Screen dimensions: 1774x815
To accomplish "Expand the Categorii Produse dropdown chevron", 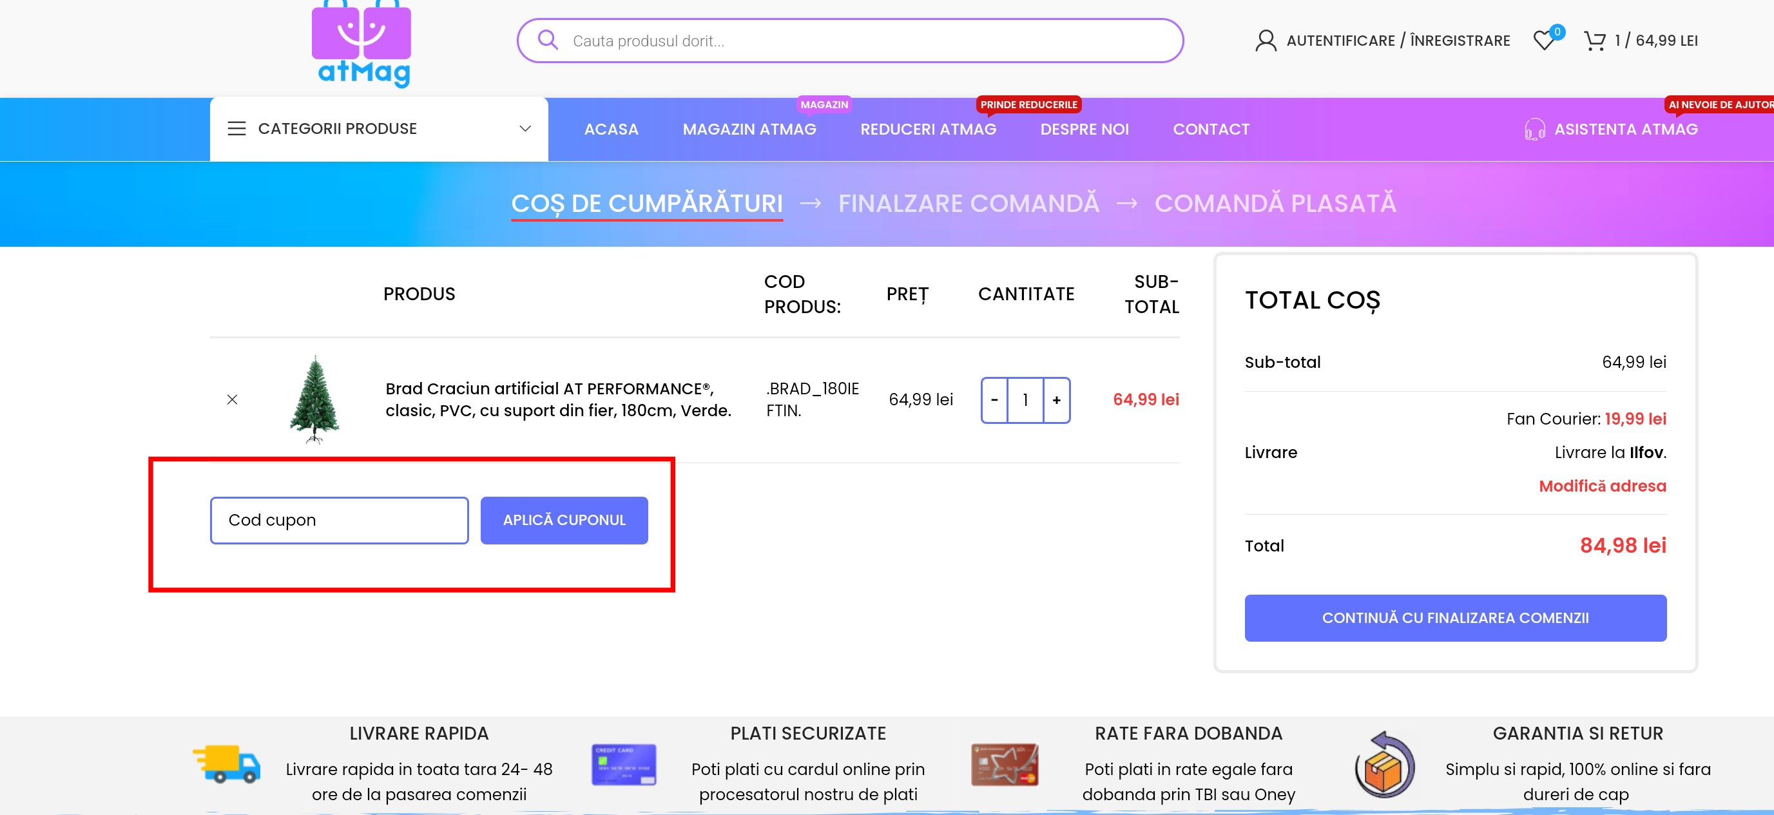I will (x=525, y=129).
